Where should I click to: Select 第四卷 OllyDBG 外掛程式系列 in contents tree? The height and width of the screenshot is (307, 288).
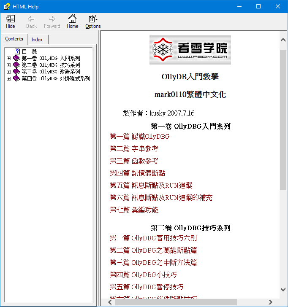click(56, 79)
